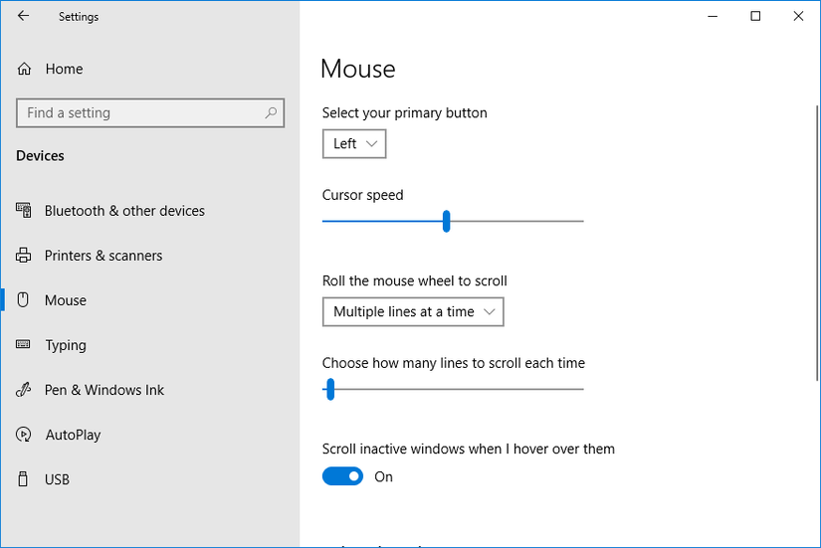Click the Home house icon
Screen dimensions: 821x548
[x=24, y=69]
